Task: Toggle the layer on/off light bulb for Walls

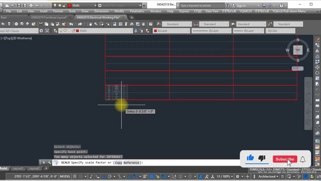Action: 61,31
